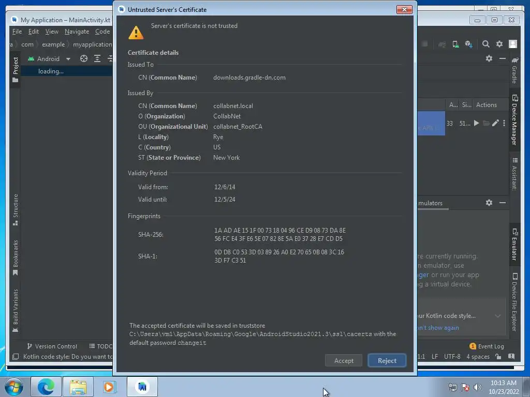Click the LF line separator status
The height and width of the screenshot is (397, 530).
point(435,357)
